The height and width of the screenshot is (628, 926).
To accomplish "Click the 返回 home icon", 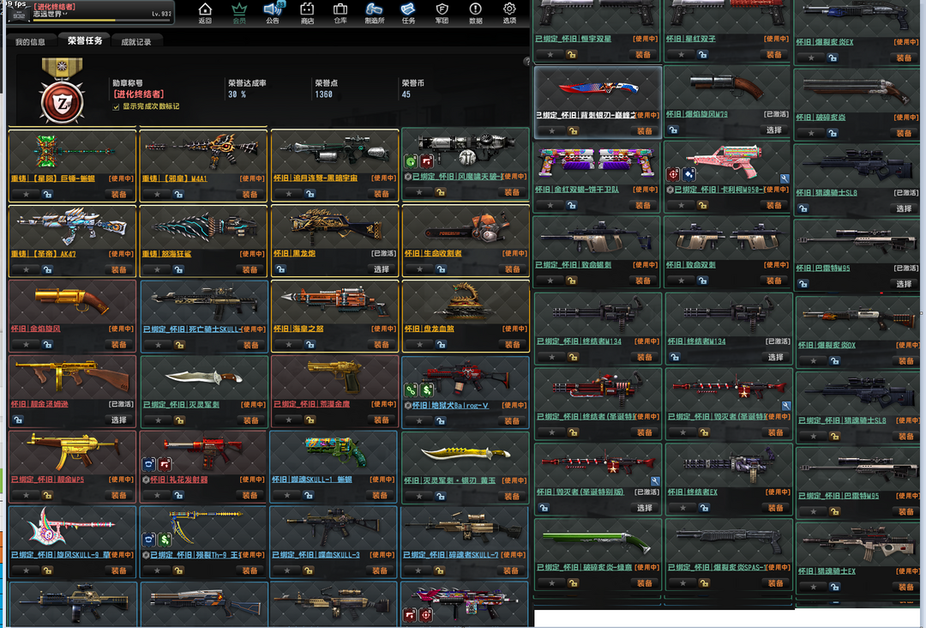I will pos(205,12).
